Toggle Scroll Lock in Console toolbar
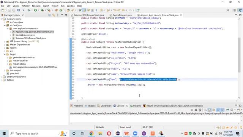 tap(210, 110)
